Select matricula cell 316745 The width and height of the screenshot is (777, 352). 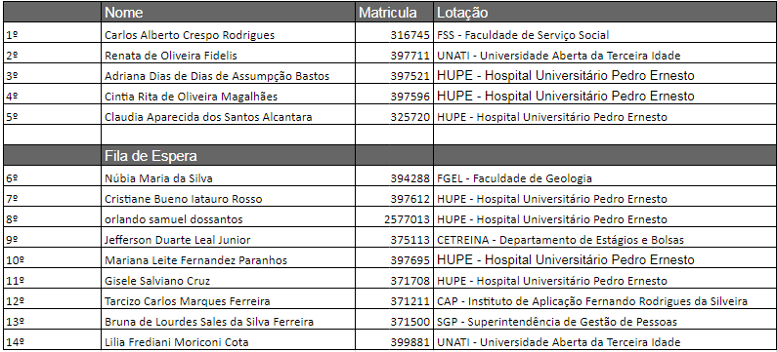394,34
